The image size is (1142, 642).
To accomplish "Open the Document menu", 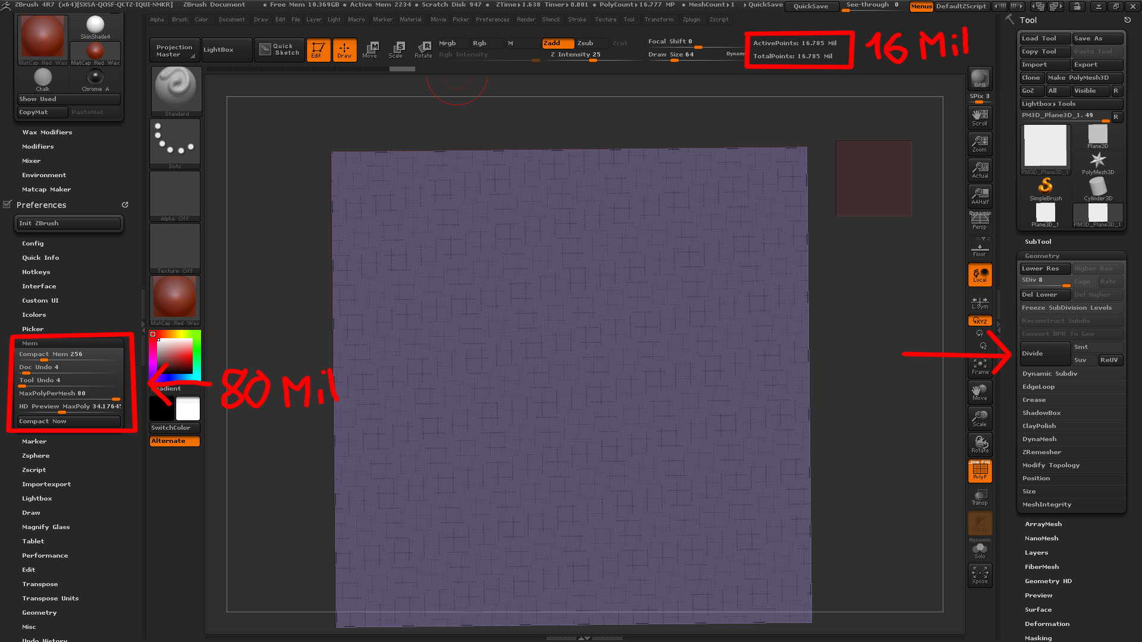I will tap(231, 20).
